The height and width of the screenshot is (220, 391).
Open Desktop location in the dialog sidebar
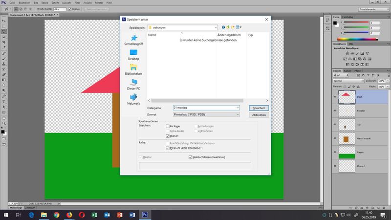click(133, 55)
